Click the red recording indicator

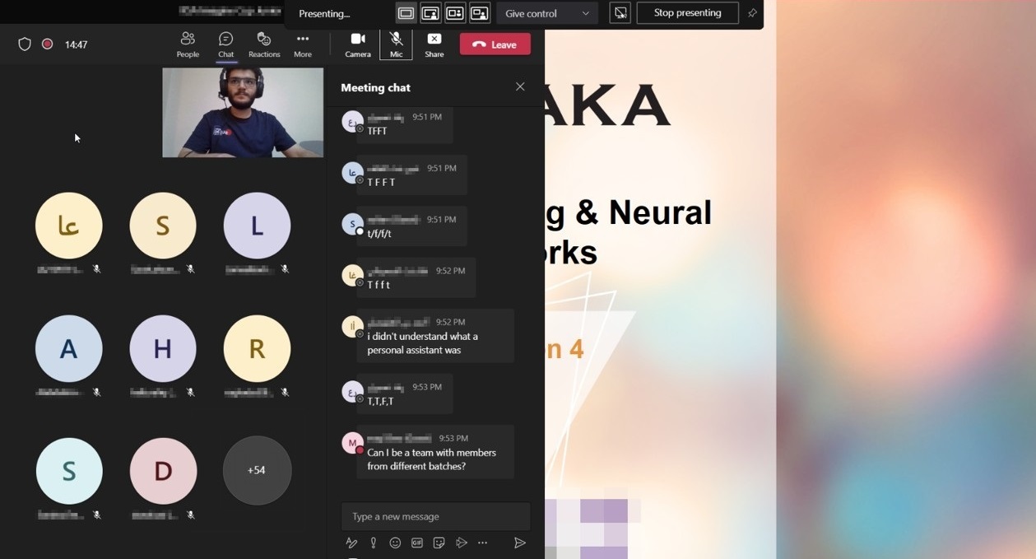48,44
